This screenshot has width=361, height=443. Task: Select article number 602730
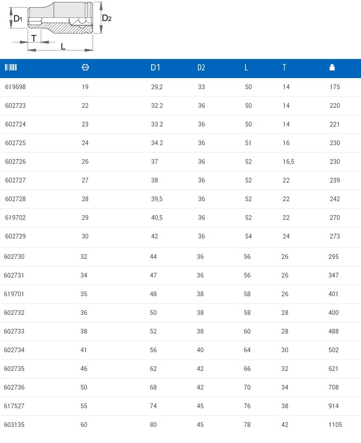coord(14,257)
